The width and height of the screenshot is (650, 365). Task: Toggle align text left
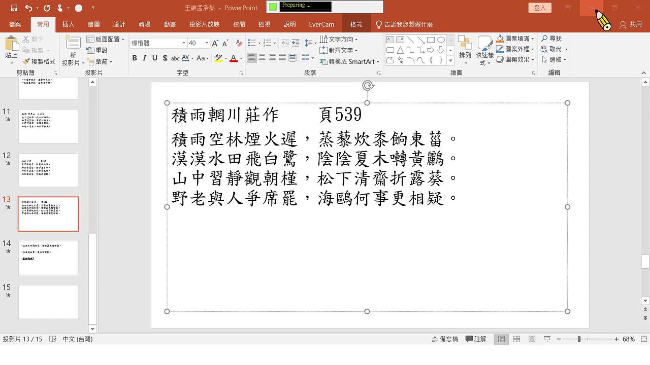[x=252, y=58]
